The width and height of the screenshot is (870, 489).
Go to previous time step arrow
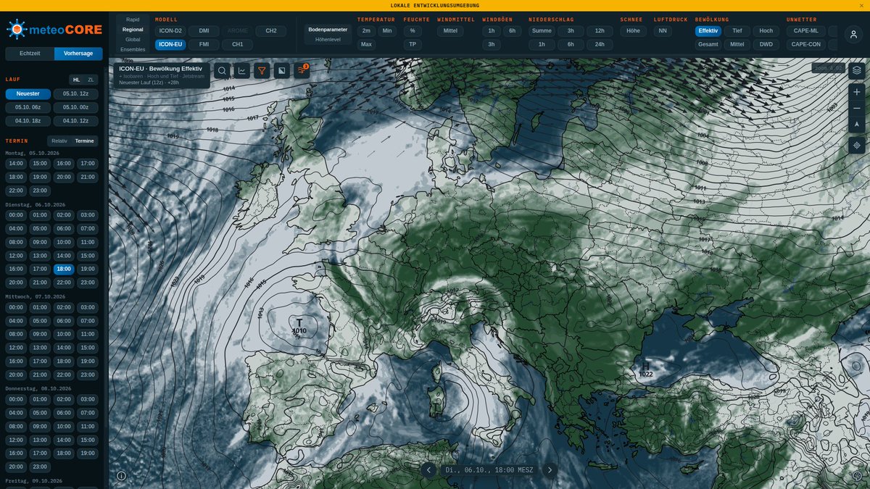click(428, 470)
